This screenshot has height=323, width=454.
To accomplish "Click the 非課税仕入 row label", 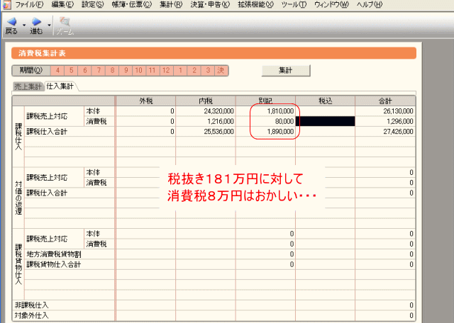I will [x=32, y=305].
